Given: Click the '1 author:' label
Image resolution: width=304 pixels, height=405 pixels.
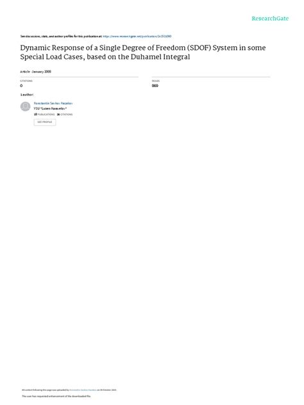Looking at the screenshot, I should coord(27,95).
